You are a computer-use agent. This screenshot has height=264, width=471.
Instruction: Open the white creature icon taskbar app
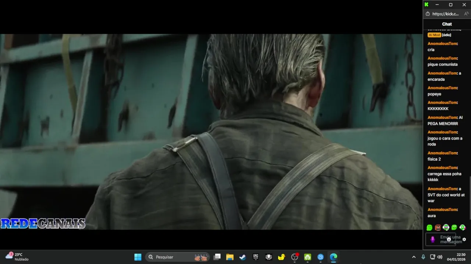[x=269, y=257]
